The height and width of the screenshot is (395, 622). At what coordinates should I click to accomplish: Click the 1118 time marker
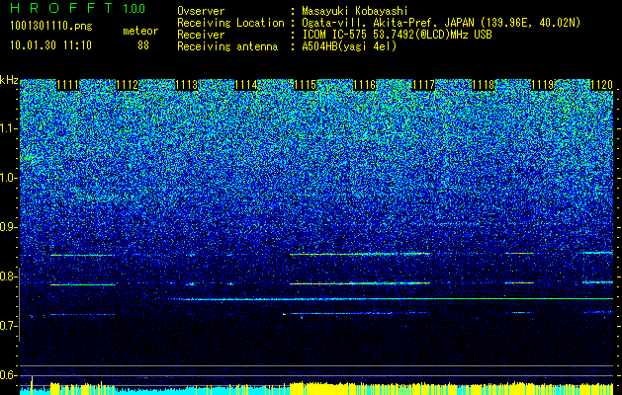484,85
